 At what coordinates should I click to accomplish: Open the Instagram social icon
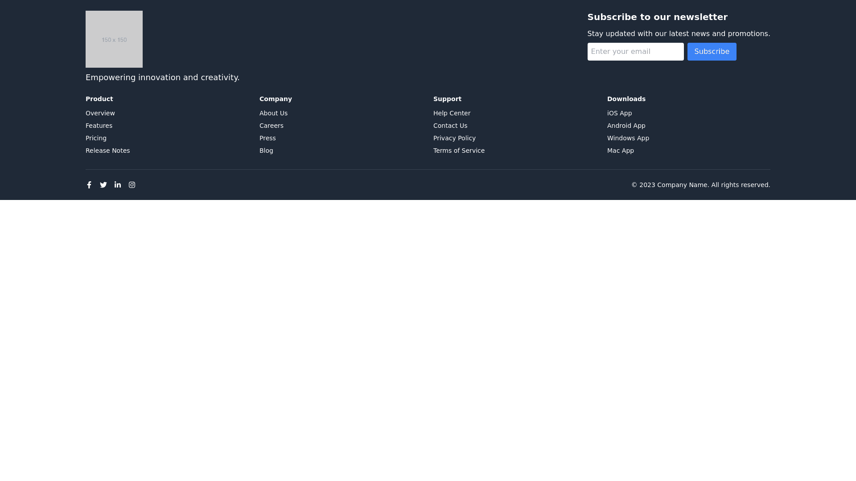tap(132, 185)
